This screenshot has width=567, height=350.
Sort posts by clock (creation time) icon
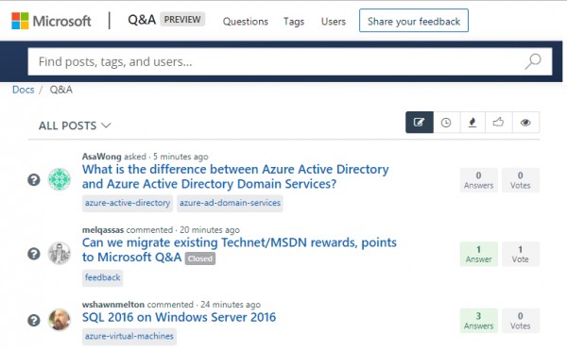[x=446, y=123]
